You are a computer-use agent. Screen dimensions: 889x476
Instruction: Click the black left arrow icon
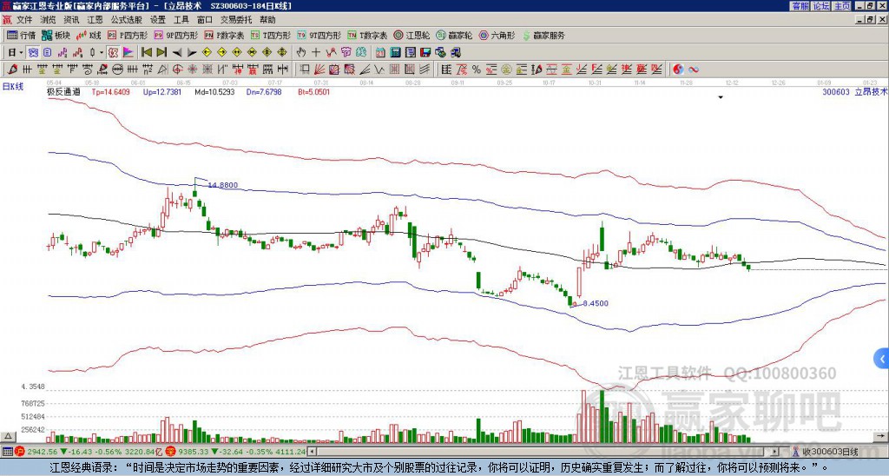[177, 52]
